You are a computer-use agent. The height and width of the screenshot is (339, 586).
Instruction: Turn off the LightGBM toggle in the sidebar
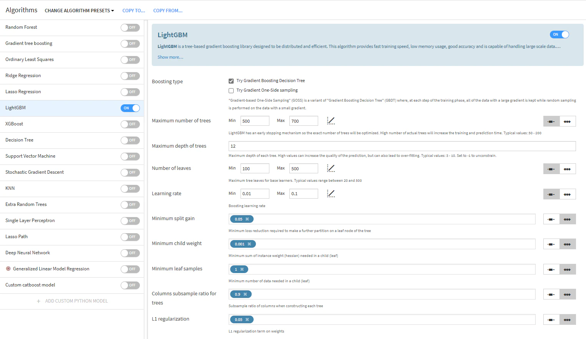tap(130, 108)
